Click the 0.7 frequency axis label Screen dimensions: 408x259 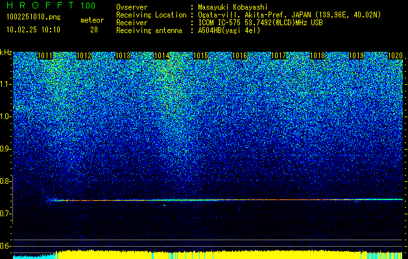(x=5, y=214)
